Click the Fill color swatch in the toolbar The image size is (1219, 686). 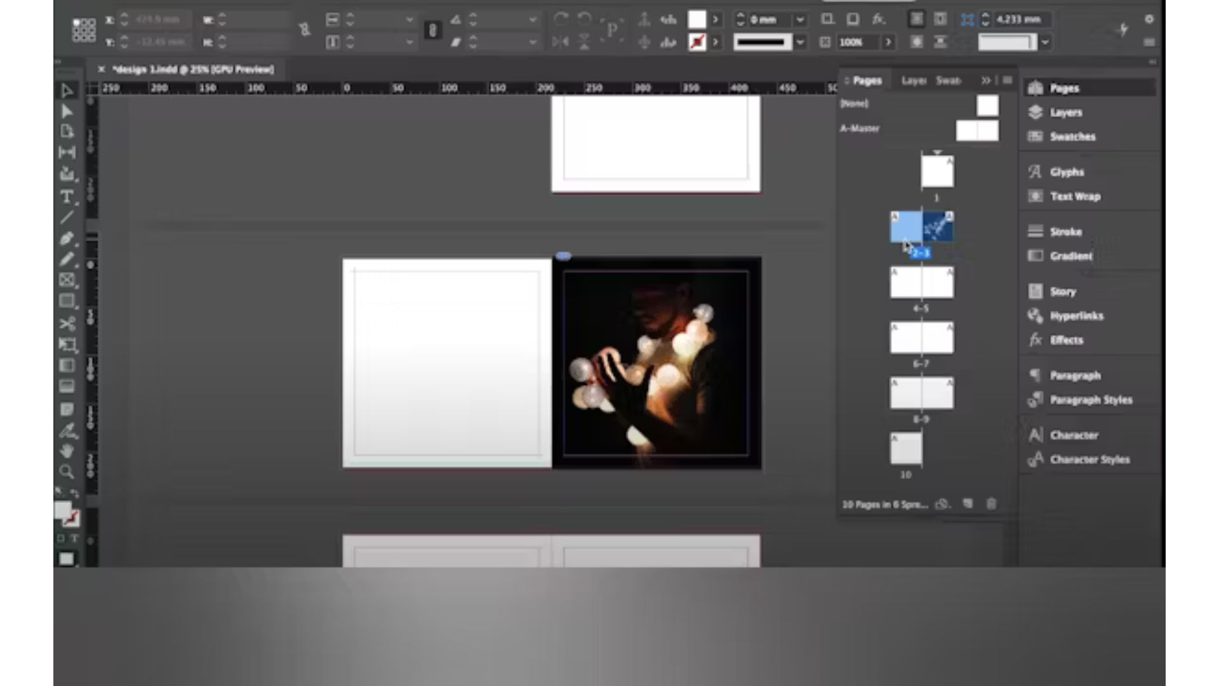696,20
